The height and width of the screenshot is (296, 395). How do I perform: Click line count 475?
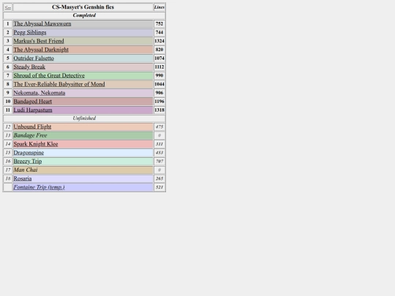tap(159, 126)
